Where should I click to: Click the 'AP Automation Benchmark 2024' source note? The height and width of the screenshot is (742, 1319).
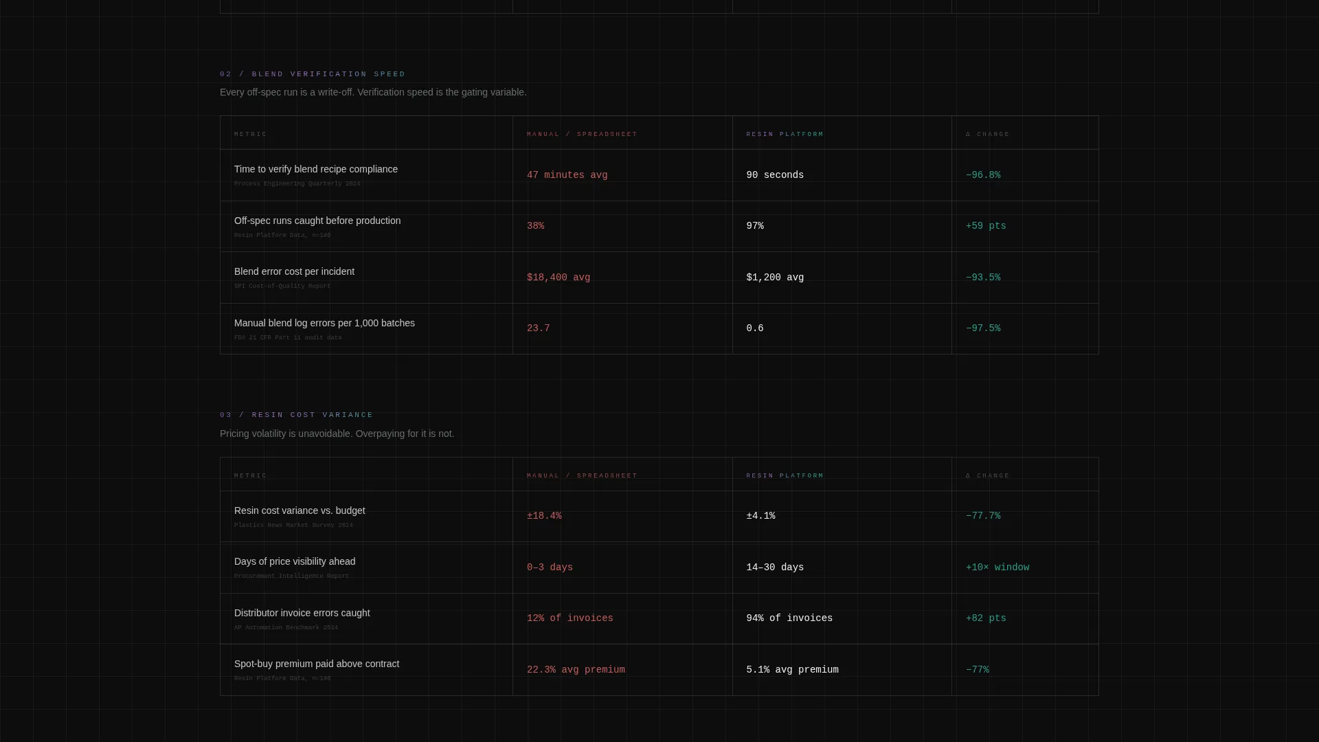tap(286, 628)
